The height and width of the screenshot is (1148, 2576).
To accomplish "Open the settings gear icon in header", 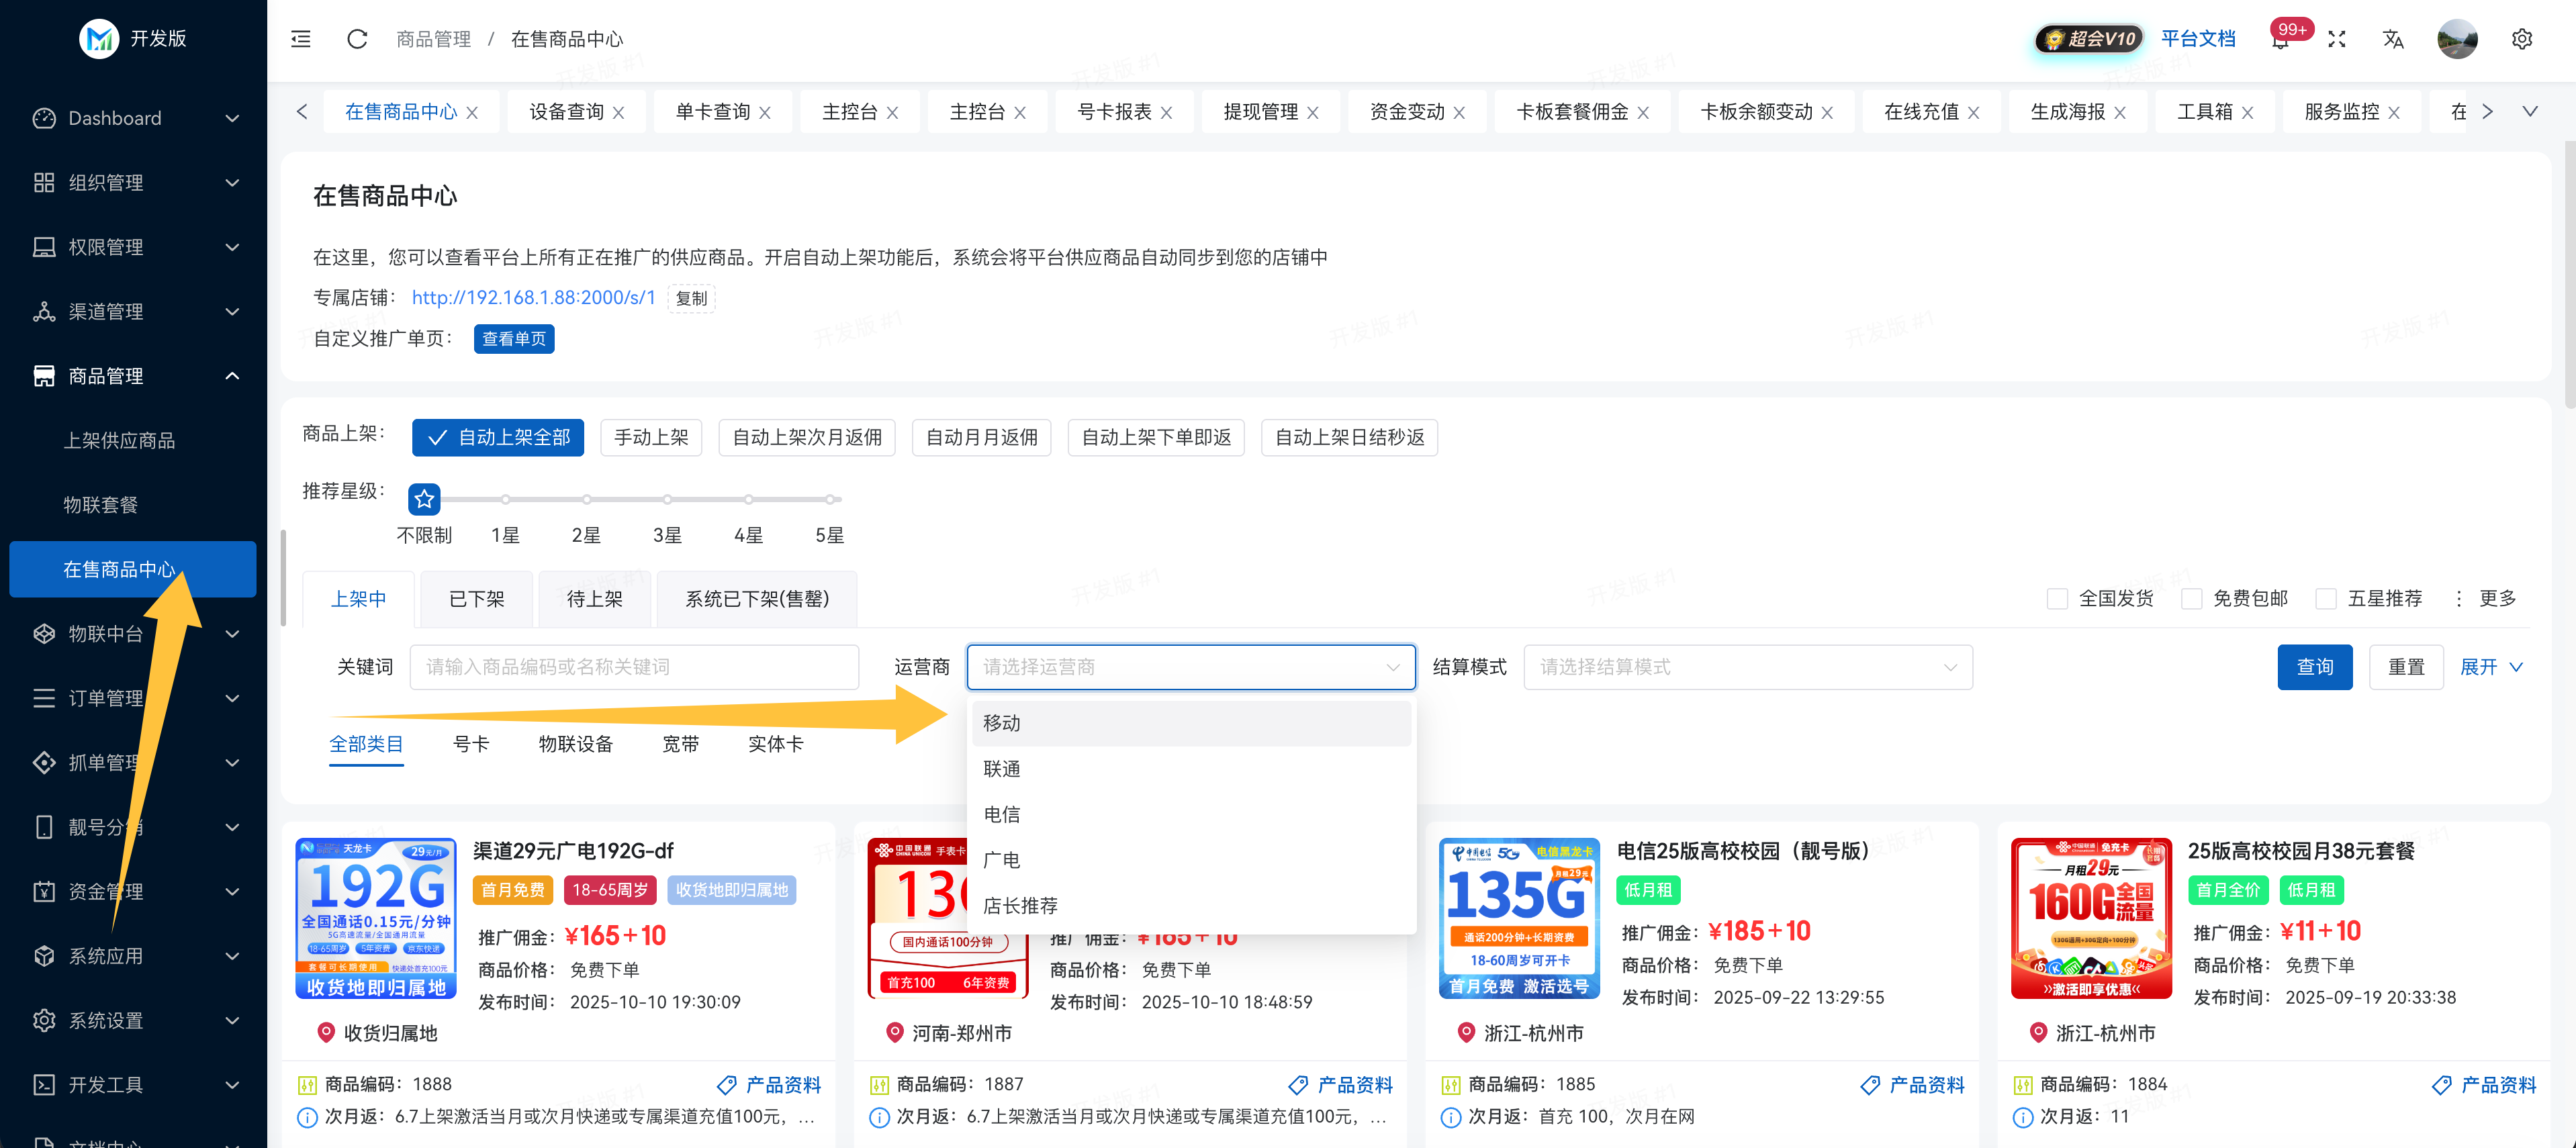I will (x=2522, y=39).
